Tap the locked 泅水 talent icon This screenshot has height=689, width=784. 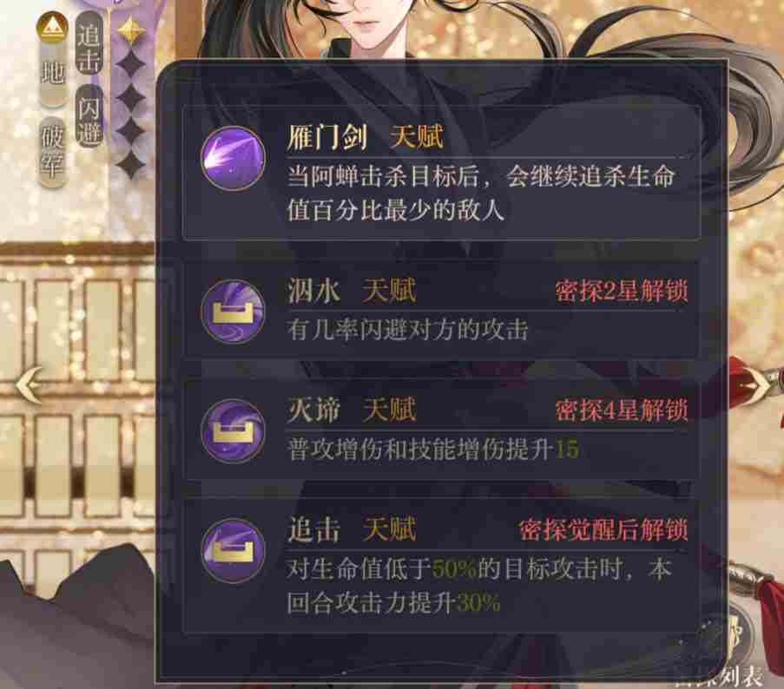pos(233,312)
